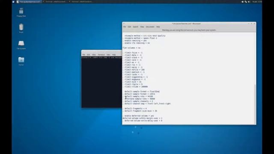Click the line 'deferred-volume-extra-delay-usec = 0'
Viewport: 274px width, 154px height.
(x=143, y=121)
